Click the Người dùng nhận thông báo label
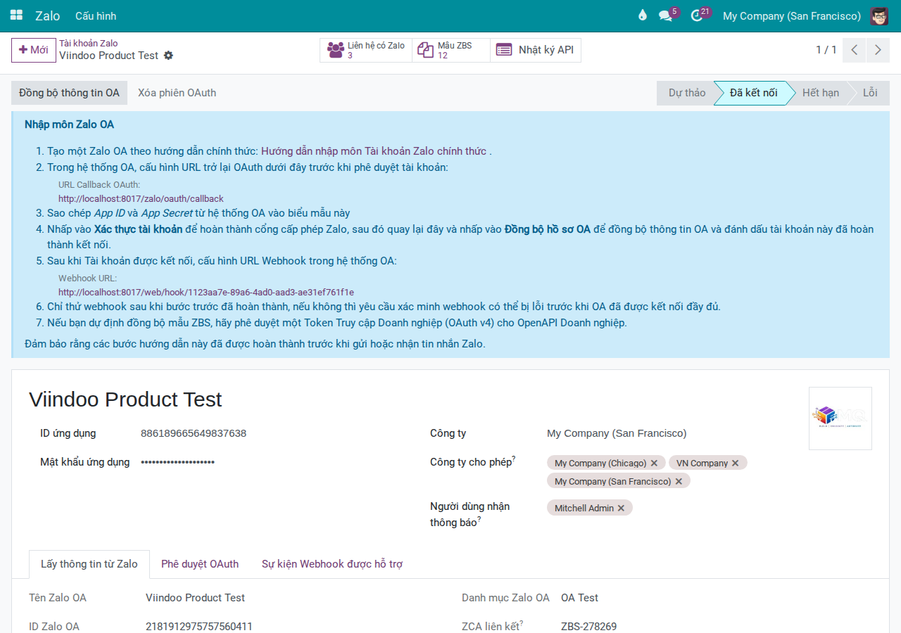901x633 pixels. pos(471,514)
